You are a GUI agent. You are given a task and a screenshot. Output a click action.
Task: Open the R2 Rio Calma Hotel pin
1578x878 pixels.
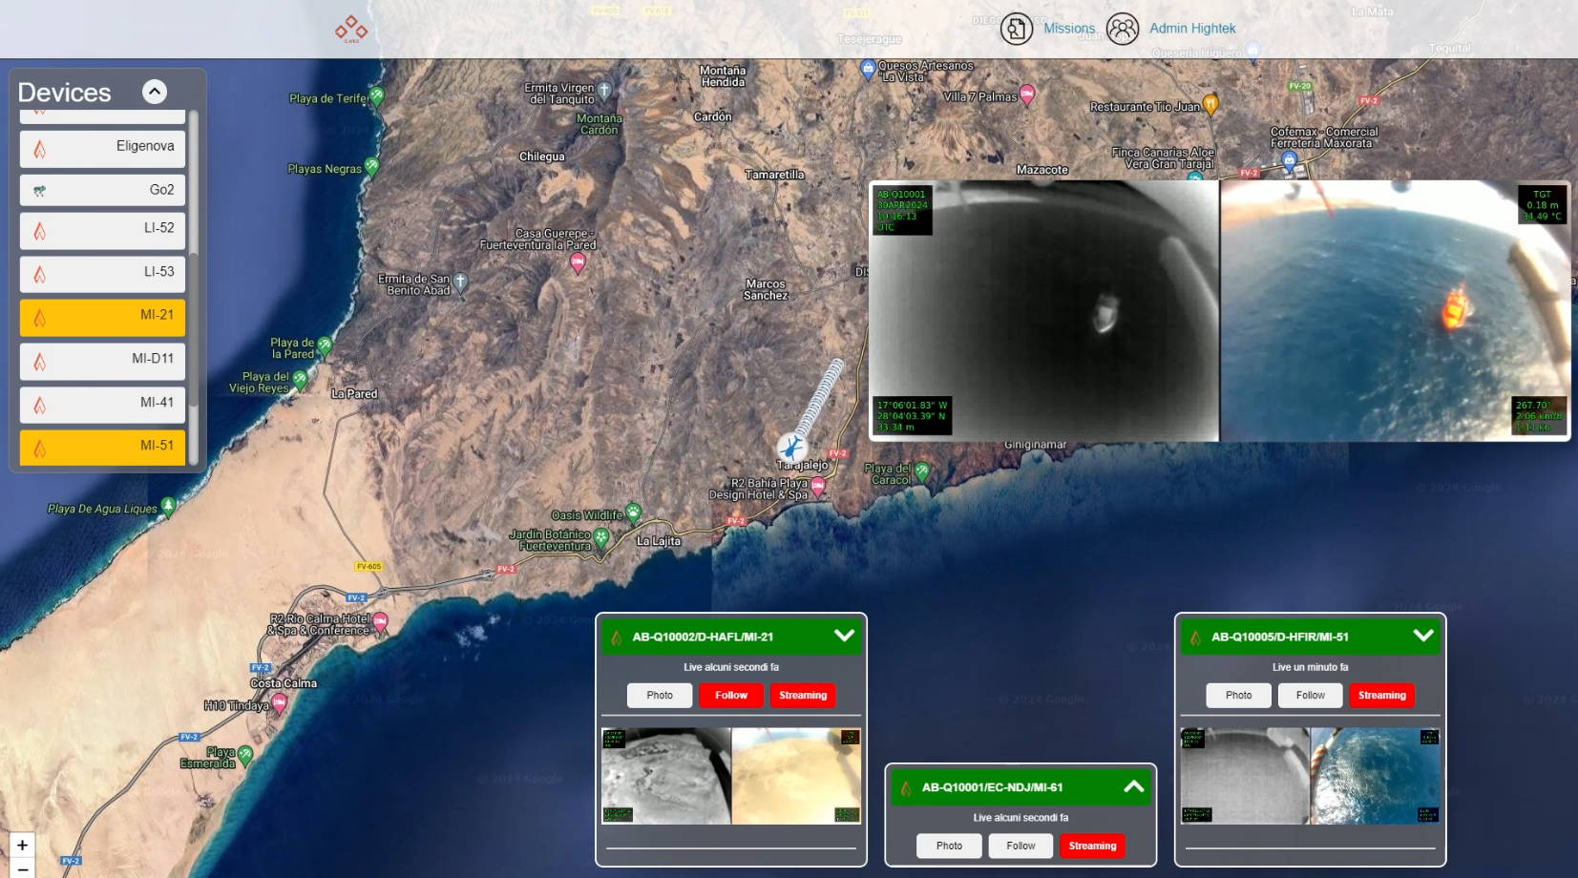pyautogui.click(x=380, y=622)
